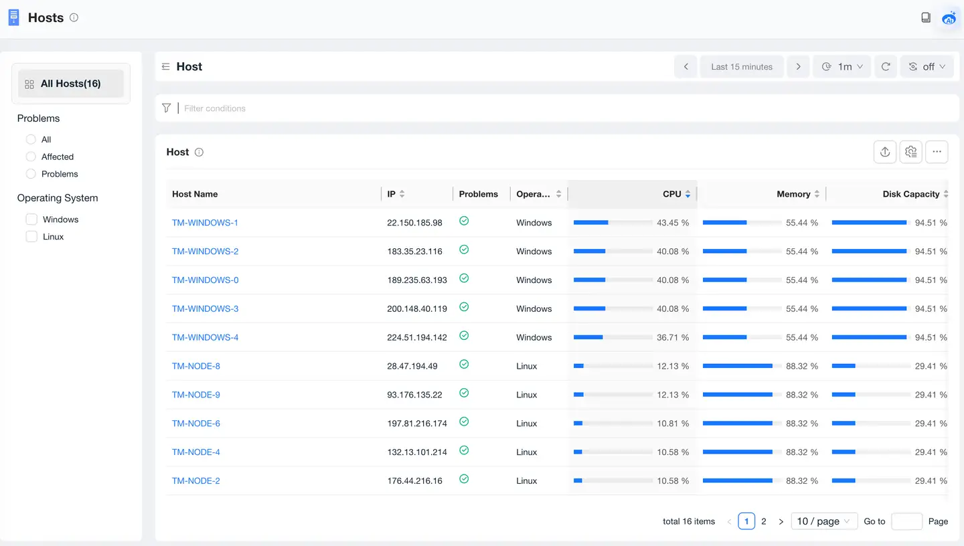The height and width of the screenshot is (546, 964).
Task: Enable the Linux operating system checkbox
Action: click(31, 237)
